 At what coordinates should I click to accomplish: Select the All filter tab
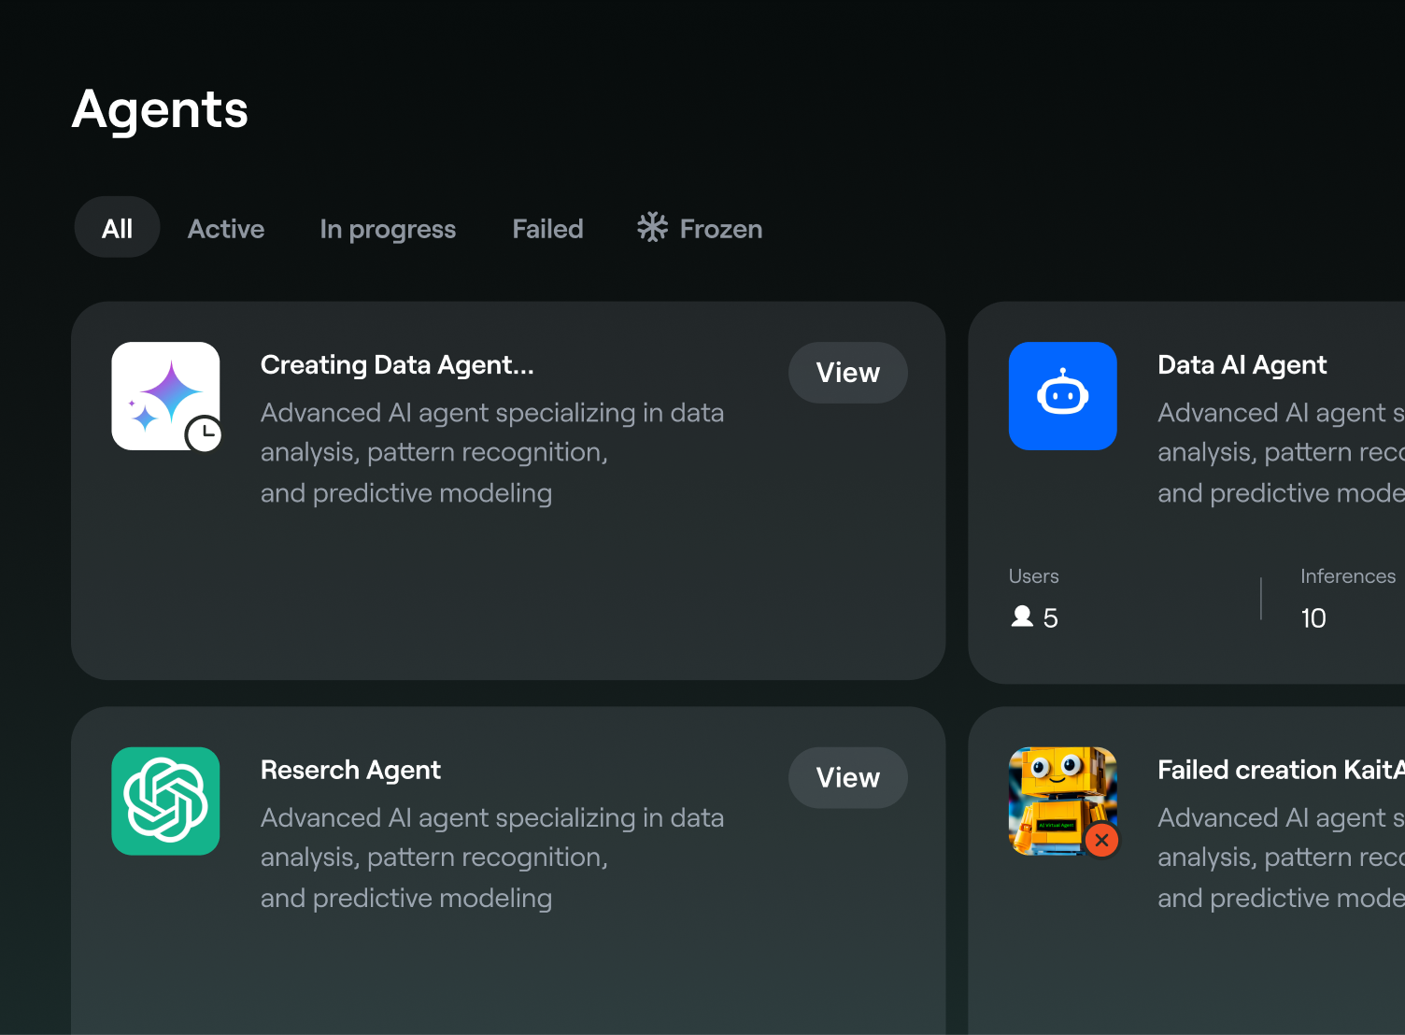[117, 228]
